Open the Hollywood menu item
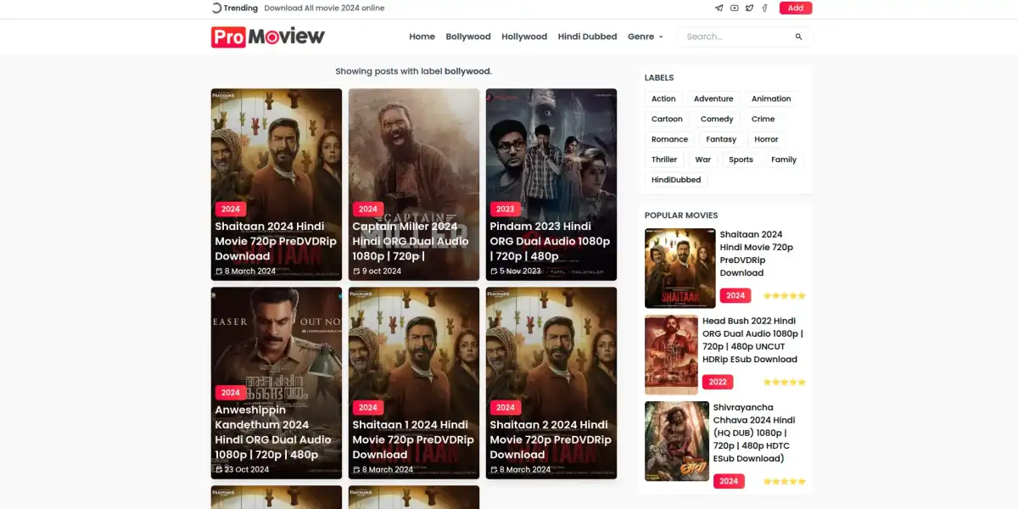This screenshot has height=509, width=1018. [x=524, y=36]
